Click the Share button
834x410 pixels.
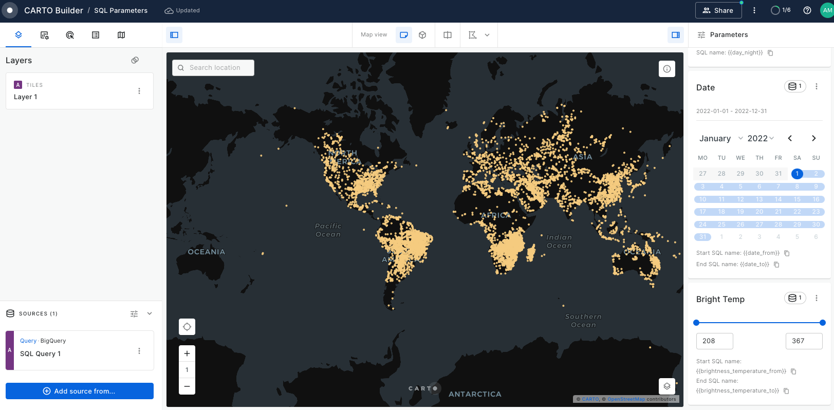(x=718, y=10)
